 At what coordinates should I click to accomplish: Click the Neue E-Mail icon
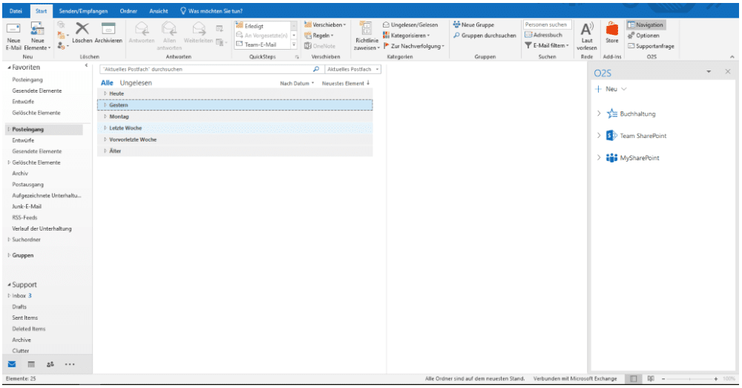point(14,30)
